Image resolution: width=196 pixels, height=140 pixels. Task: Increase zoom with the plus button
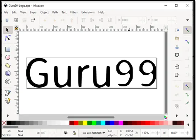click(158, 133)
